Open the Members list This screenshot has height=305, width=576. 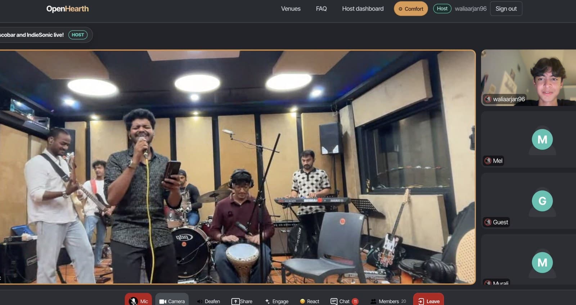388,301
